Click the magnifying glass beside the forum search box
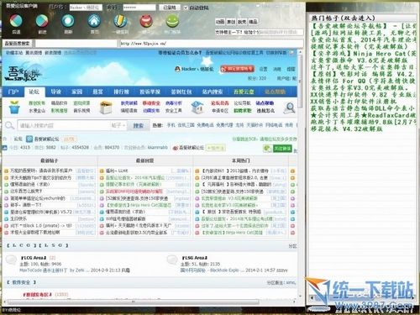 (9, 125)
